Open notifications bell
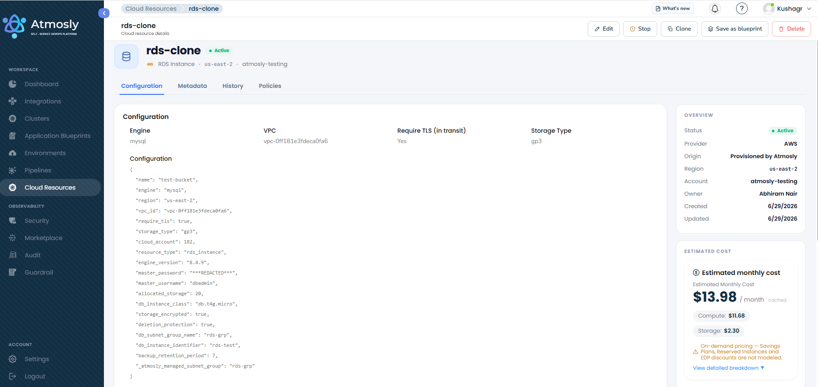 tap(715, 9)
